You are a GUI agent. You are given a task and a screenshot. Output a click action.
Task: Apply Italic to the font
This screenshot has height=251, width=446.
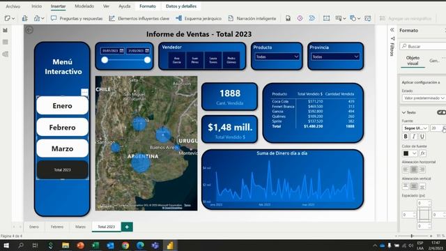(414, 137)
